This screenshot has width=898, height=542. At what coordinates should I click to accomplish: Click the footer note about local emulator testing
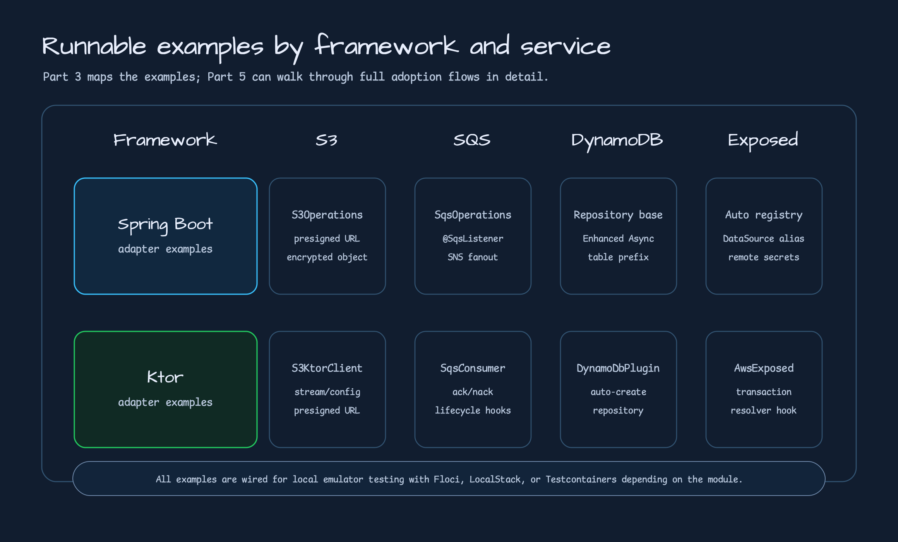click(449, 479)
